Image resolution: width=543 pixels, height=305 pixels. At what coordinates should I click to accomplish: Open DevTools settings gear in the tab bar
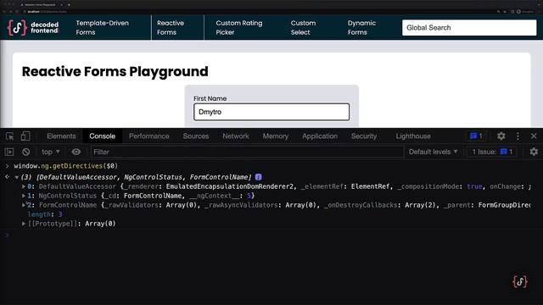[501, 136]
